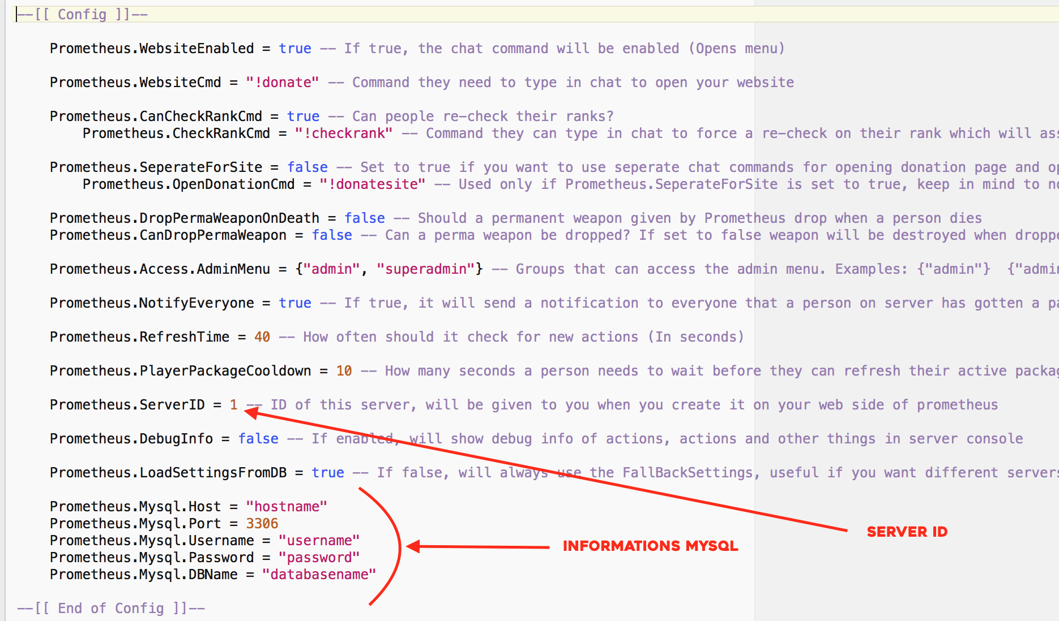Click the Prometheus.DebugInfo variable name

coord(131,439)
